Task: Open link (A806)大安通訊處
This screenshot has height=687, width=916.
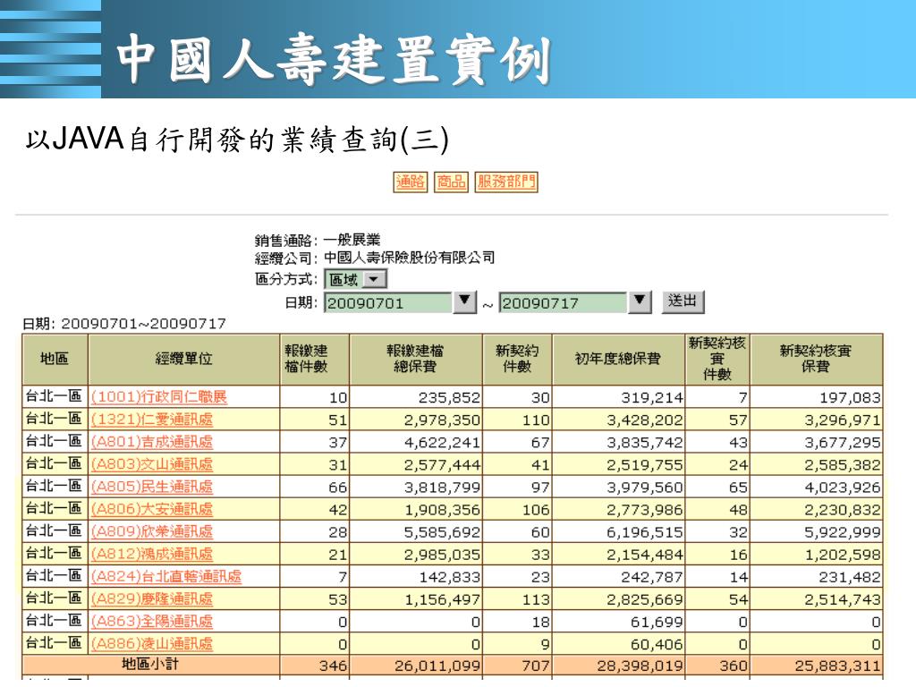Action: click(x=152, y=509)
